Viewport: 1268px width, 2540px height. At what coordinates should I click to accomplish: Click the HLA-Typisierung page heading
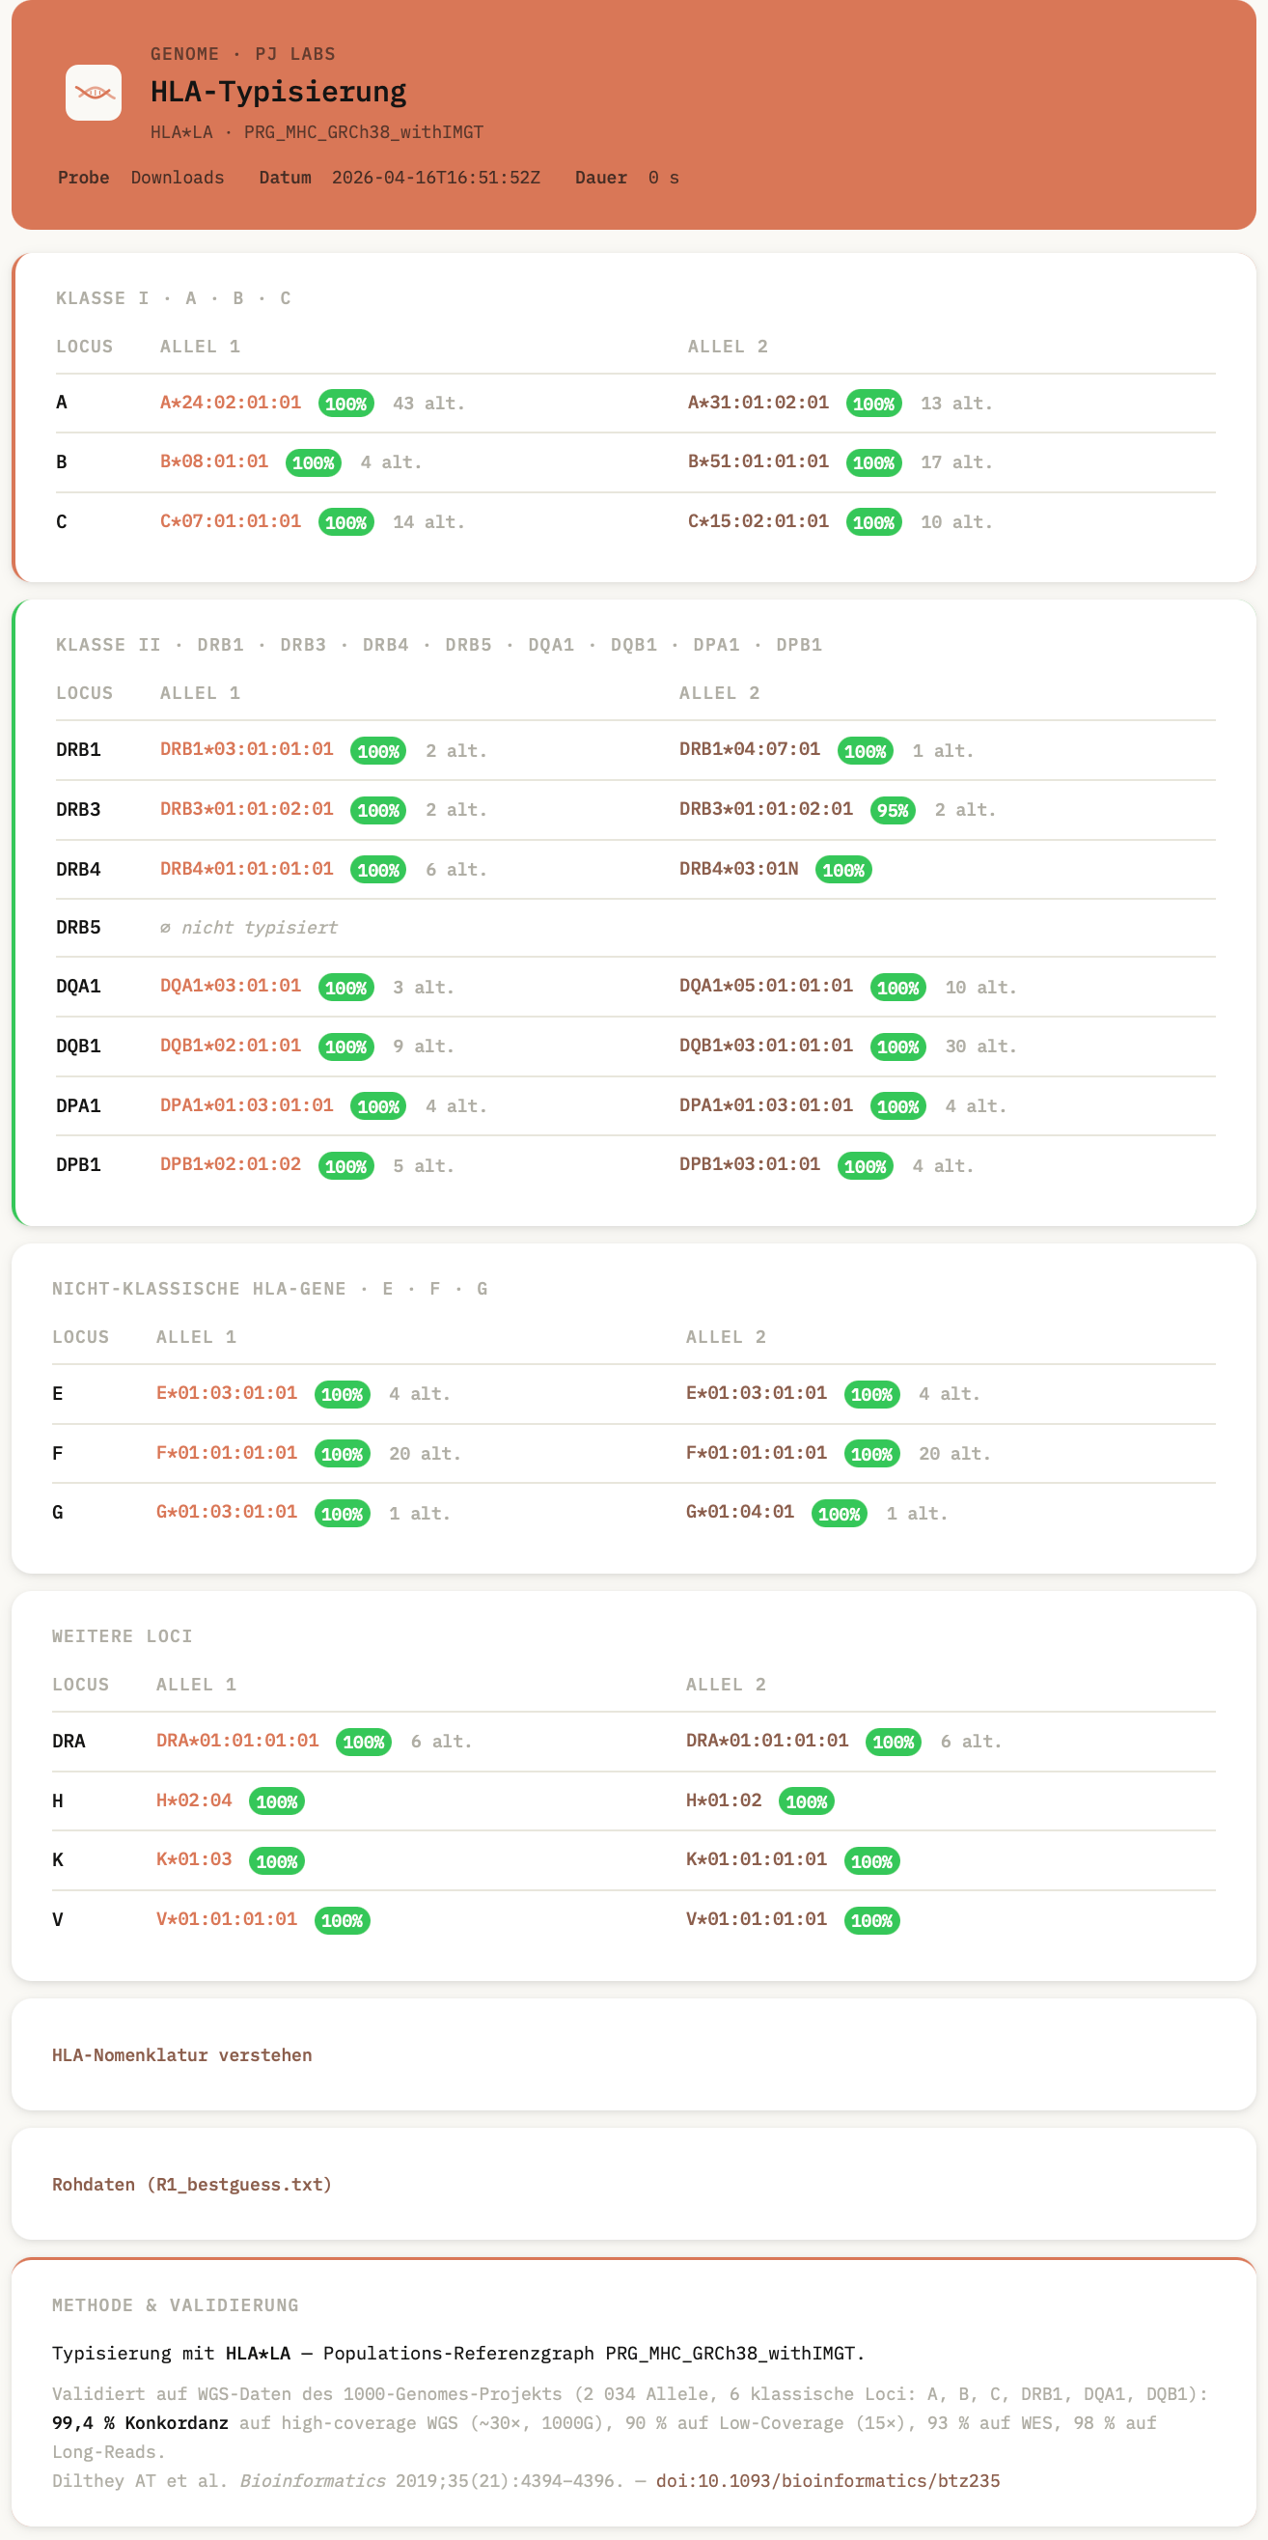(278, 92)
